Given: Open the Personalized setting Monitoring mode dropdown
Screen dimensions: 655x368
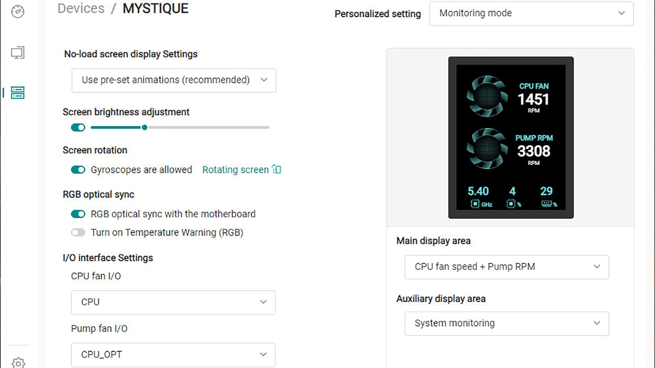Looking at the screenshot, I should [x=531, y=13].
